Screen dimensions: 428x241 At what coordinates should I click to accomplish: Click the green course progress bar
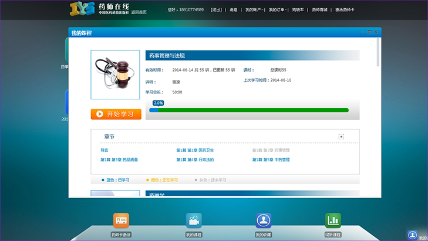(252, 110)
